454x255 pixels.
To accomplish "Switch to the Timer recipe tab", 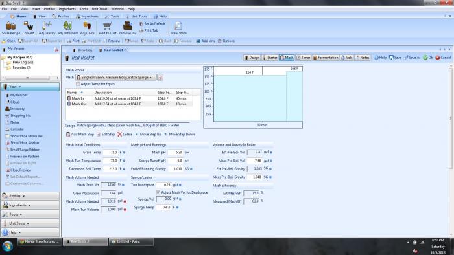I will tap(303, 58).
